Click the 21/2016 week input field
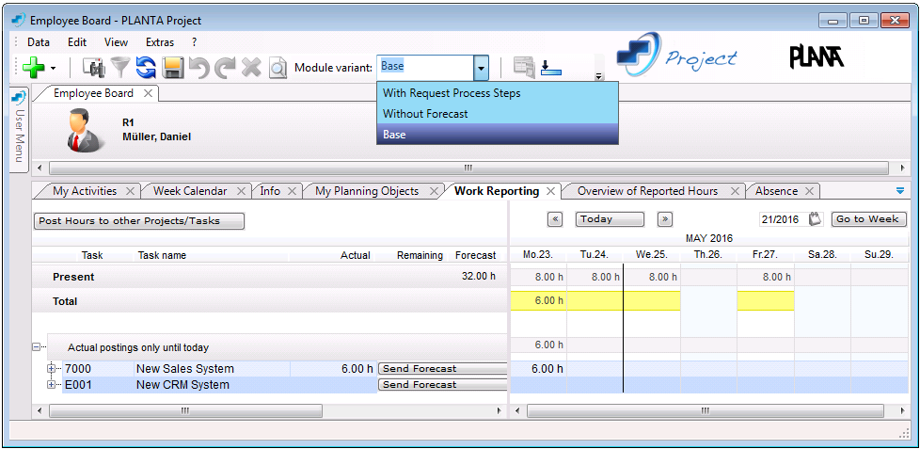 click(782, 219)
